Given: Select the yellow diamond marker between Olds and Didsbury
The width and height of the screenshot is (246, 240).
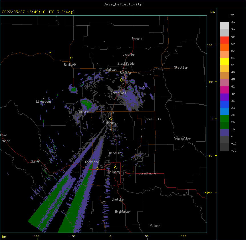Looking at the screenshot, I should point(111,119).
